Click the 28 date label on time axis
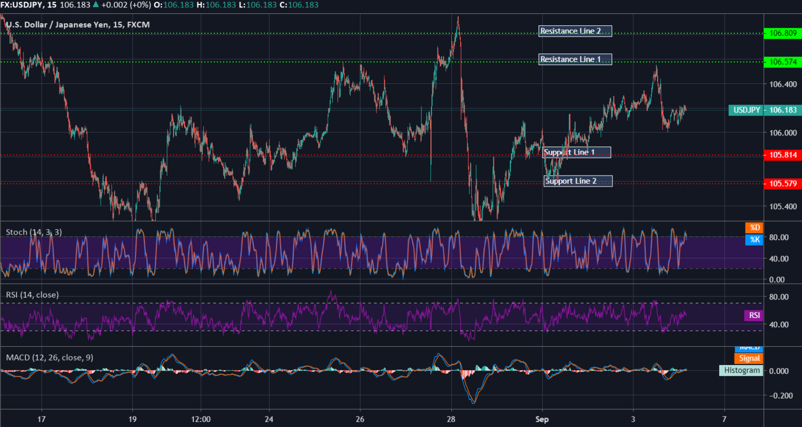The width and height of the screenshot is (802, 427). (451, 419)
